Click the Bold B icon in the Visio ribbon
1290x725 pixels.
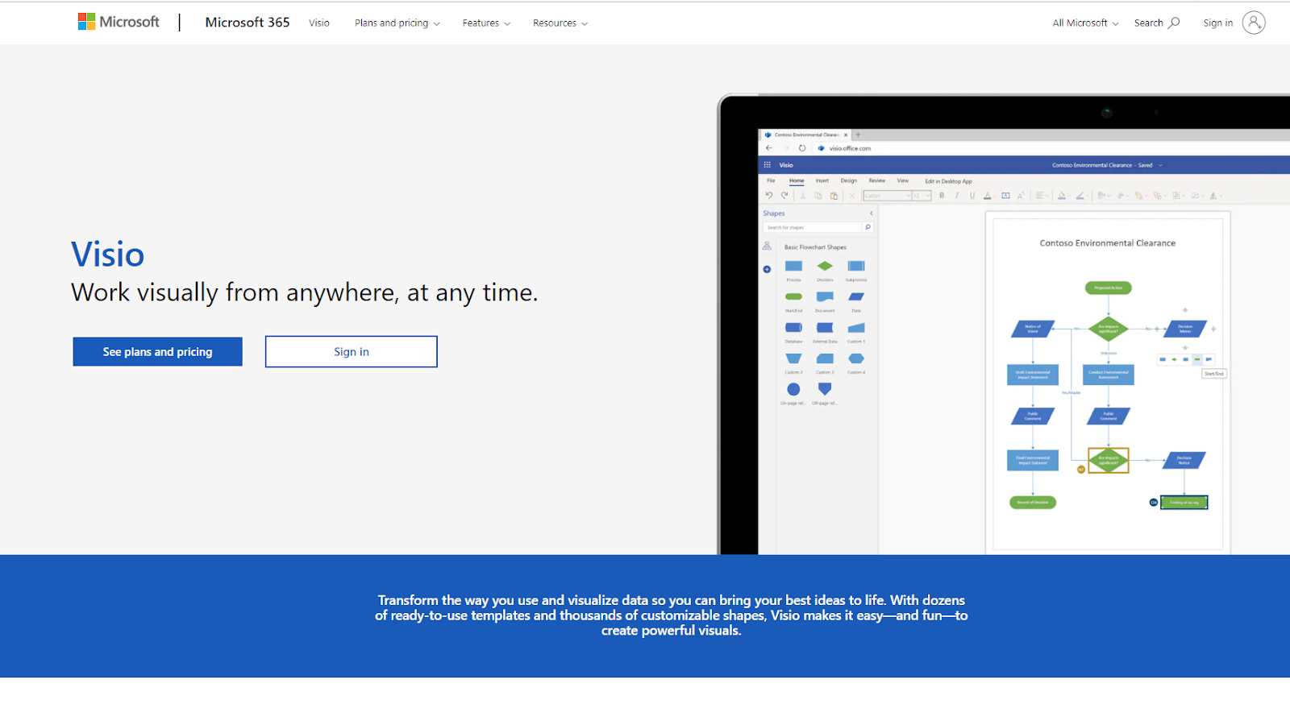[942, 195]
